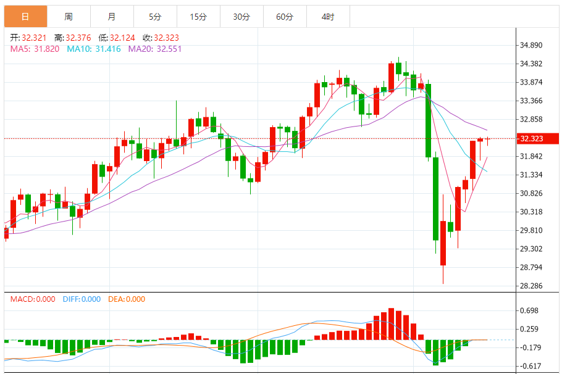Click the MA10: 31.416 indicator label
The width and height of the screenshot is (562, 374).
(94, 49)
